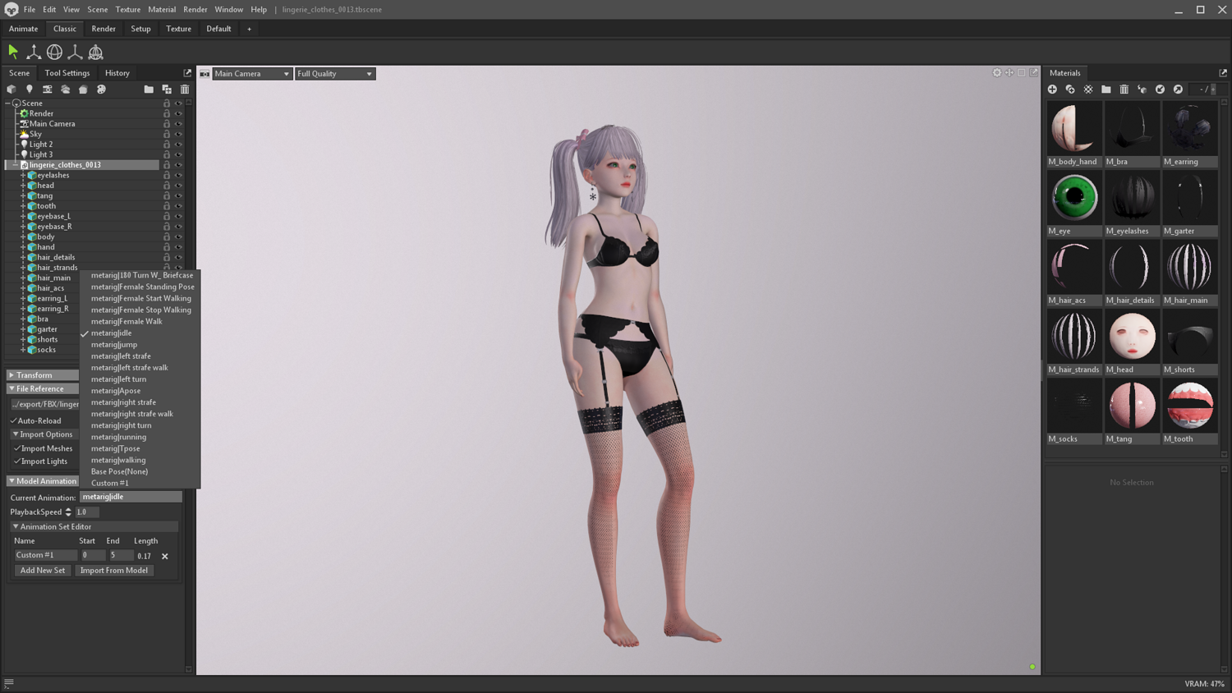The height and width of the screenshot is (693, 1232).
Task: Activate the rotate sphere tool
Action: (54, 52)
